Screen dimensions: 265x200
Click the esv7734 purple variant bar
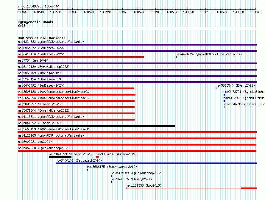click(137, 63)
